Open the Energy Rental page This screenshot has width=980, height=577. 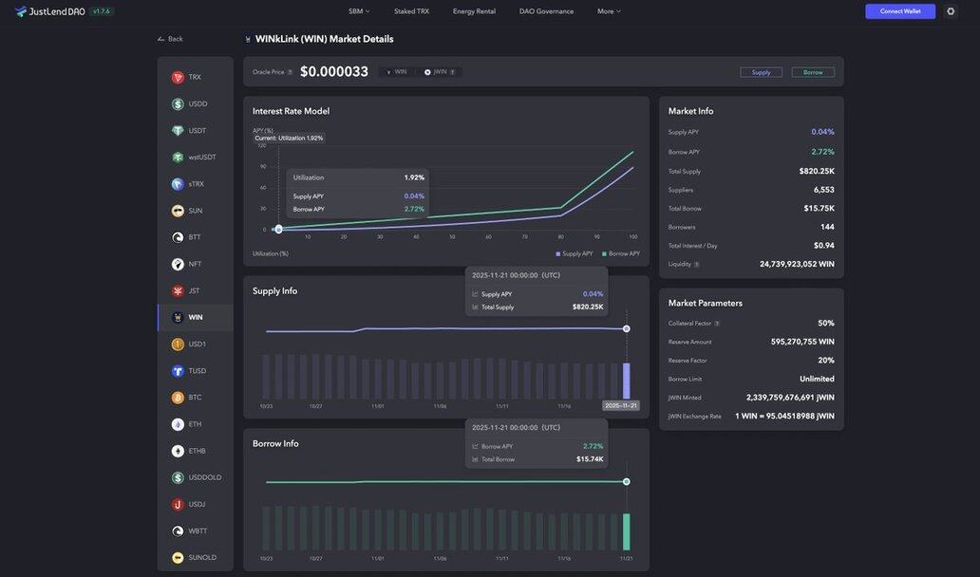pos(474,11)
